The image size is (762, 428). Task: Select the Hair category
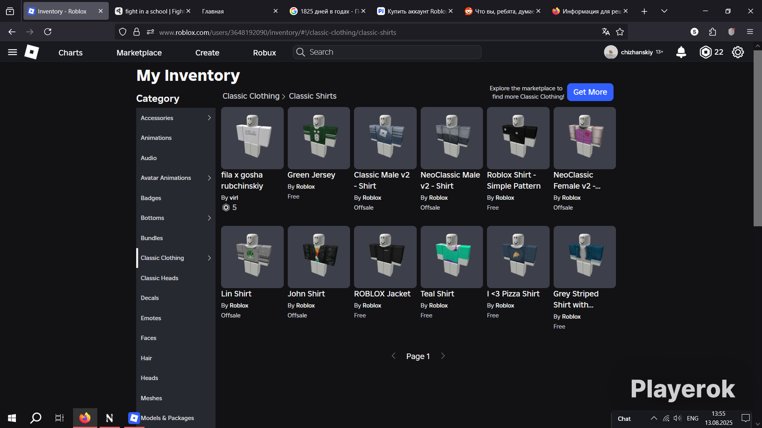point(176,358)
